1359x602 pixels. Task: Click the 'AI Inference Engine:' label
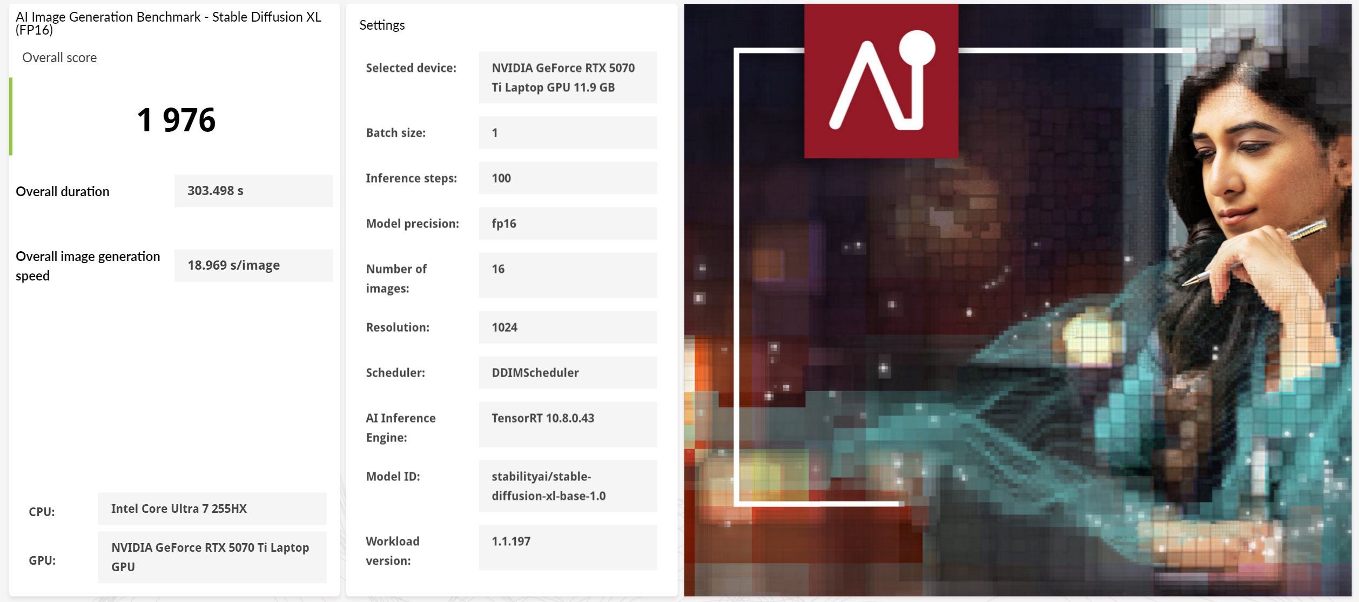pos(400,428)
